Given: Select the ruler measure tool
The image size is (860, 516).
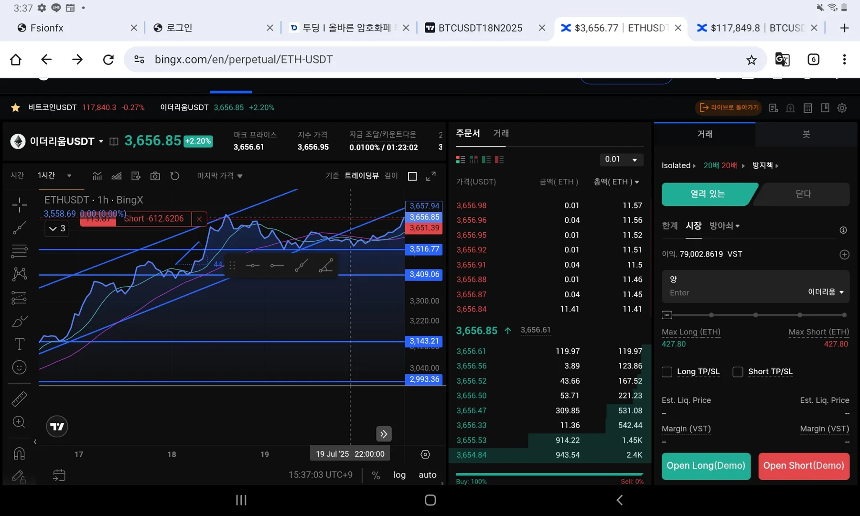Looking at the screenshot, I should pyautogui.click(x=19, y=399).
